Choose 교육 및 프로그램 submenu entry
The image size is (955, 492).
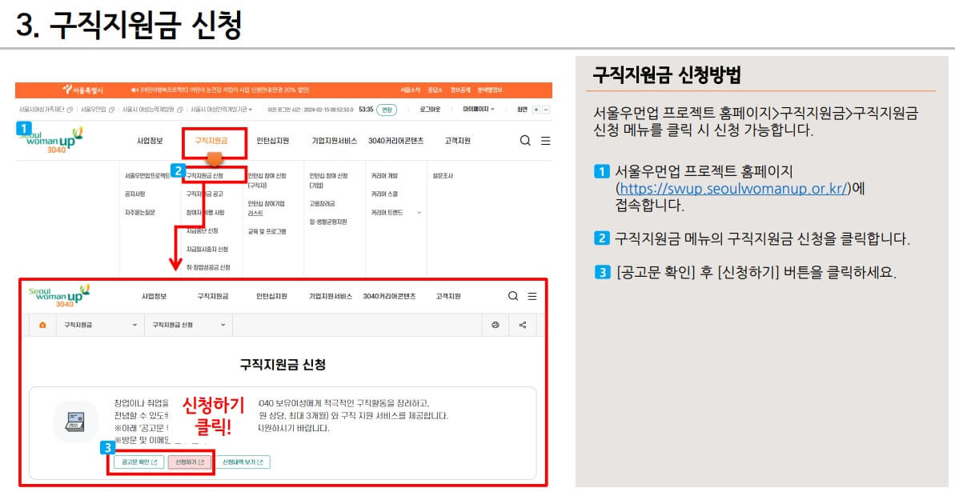click(x=267, y=231)
